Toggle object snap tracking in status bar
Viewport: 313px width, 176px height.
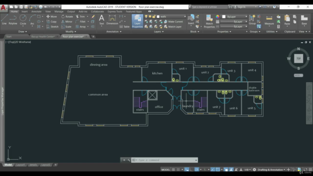tap(213, 170)
